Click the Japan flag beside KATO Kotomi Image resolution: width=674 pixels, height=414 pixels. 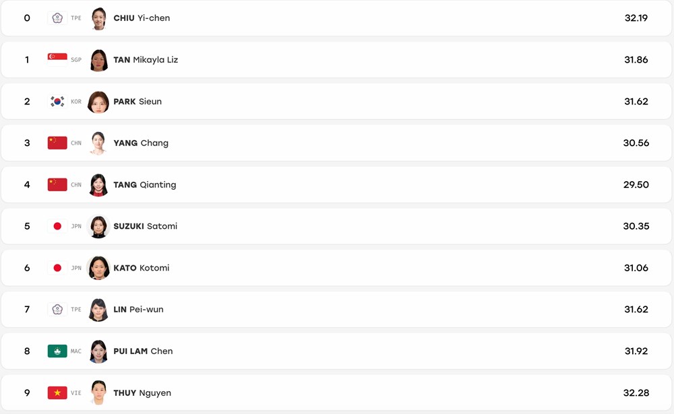coord(57,268)
